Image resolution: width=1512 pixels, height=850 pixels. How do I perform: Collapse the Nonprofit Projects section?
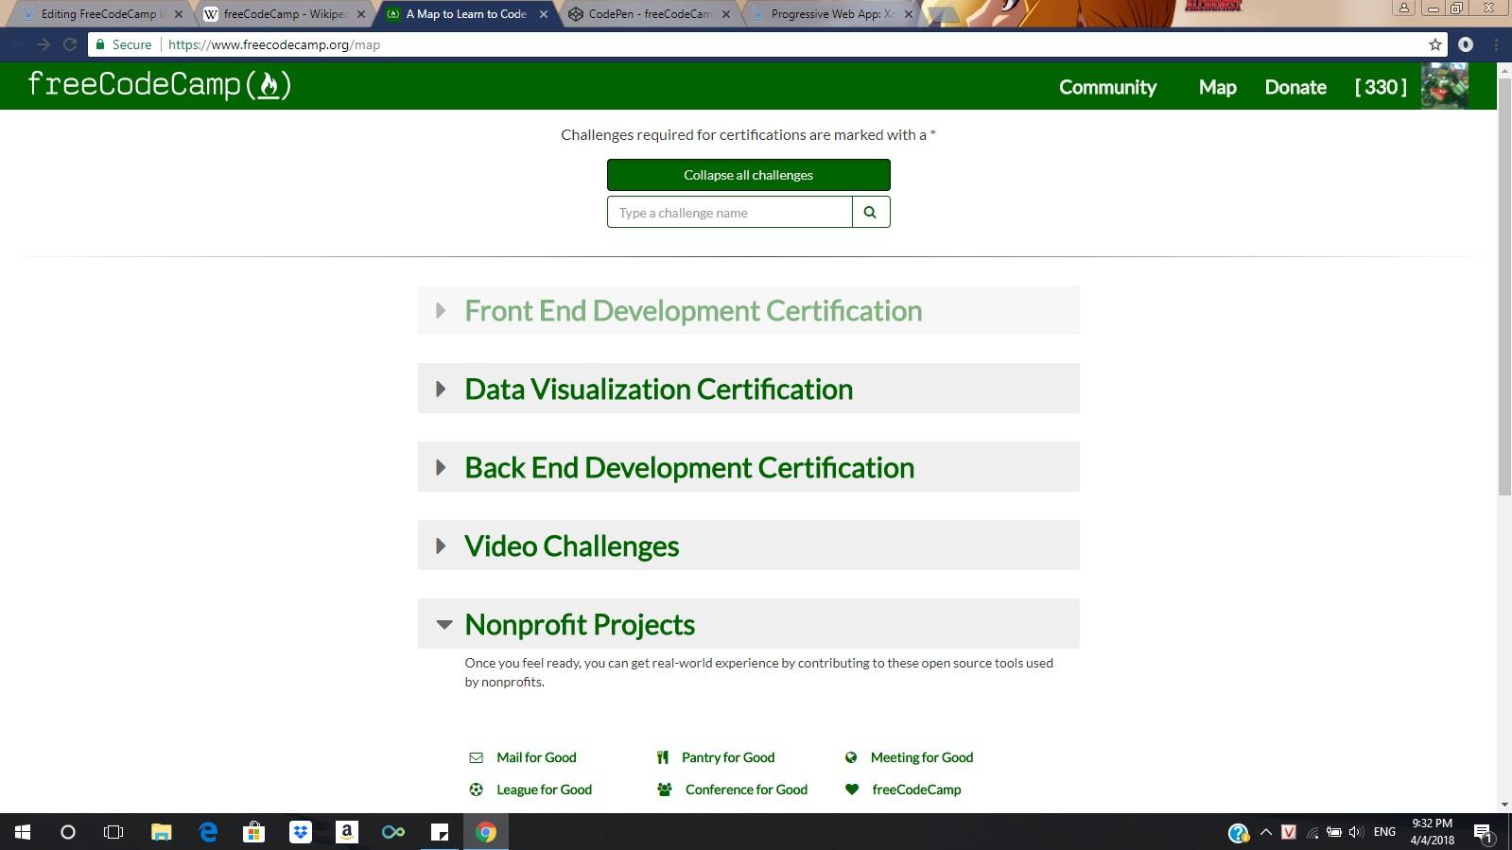[749, 624]
